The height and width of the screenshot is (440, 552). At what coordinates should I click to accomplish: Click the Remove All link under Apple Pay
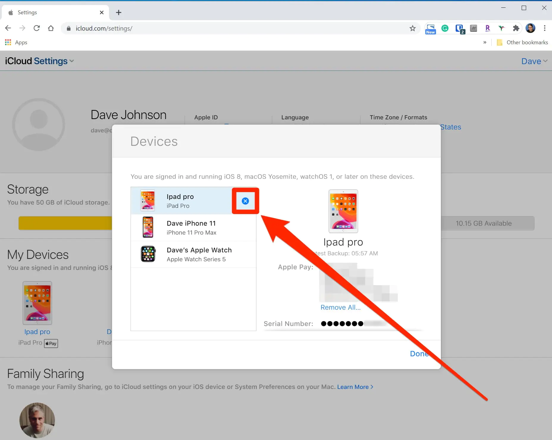coord(341,307)
